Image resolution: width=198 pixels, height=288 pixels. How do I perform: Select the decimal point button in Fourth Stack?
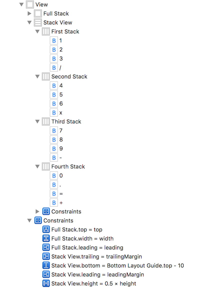click(60, 184)
